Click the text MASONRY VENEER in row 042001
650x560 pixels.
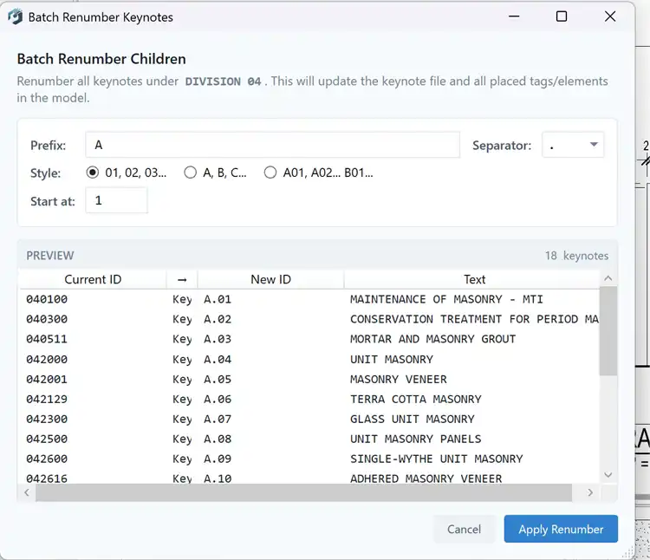(399, 380)
